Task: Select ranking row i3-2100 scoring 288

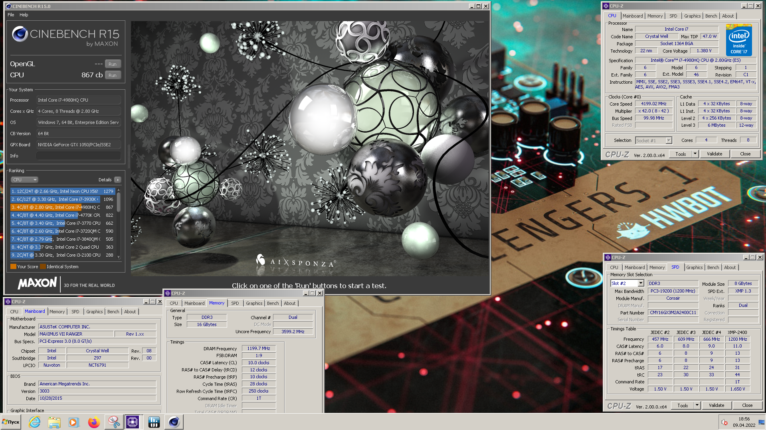Action: click(63, 255)
